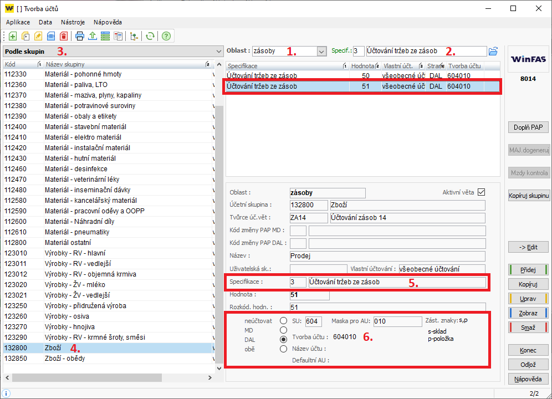Click the printer icon in toolbar
Viewport: 552px width, 399px height.
80,37
